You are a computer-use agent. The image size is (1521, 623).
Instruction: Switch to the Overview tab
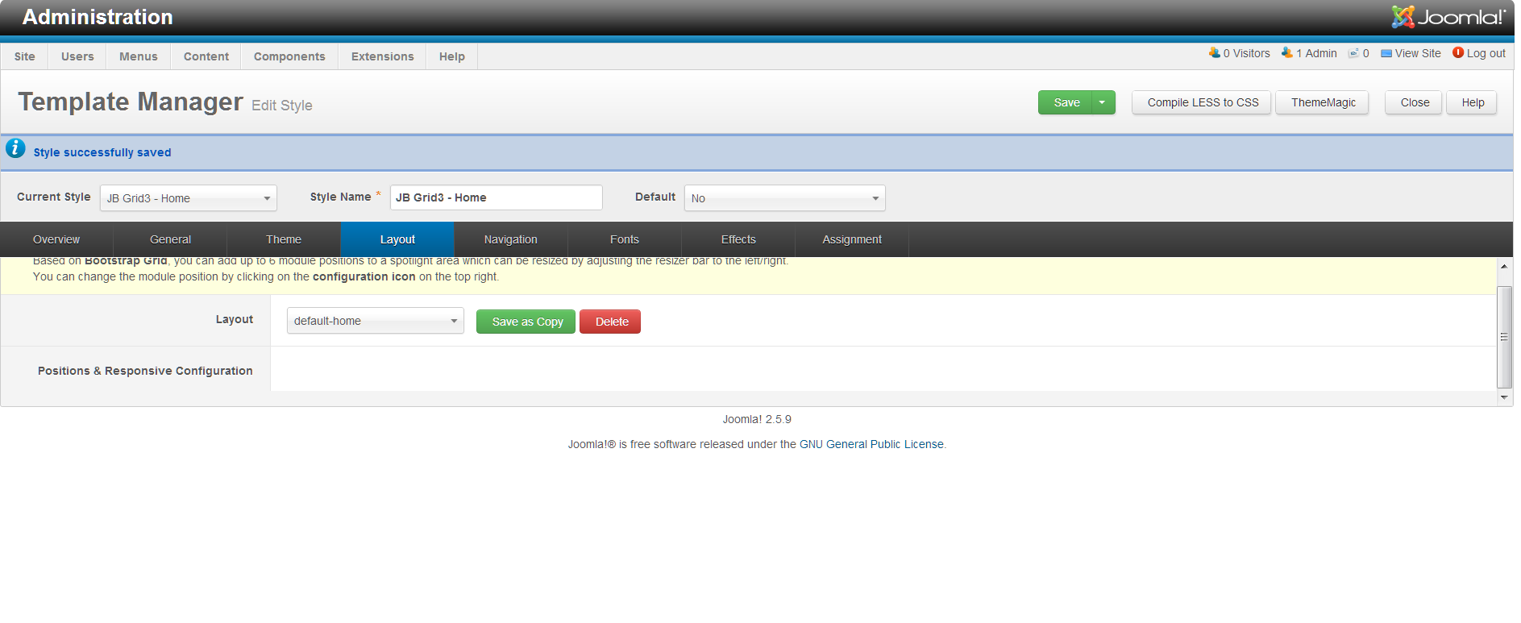[x=56, y=239]
